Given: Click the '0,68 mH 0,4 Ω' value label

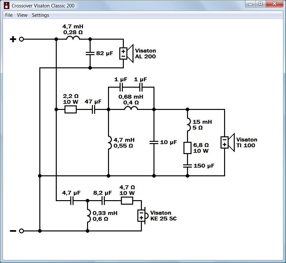Looking at the screenshot, I should pos(131,100).
